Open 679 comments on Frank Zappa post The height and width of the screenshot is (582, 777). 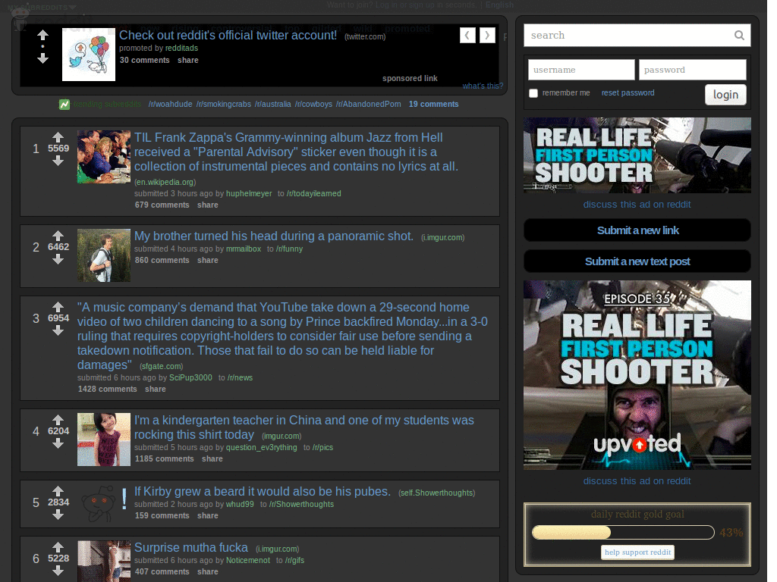(162, 205)
